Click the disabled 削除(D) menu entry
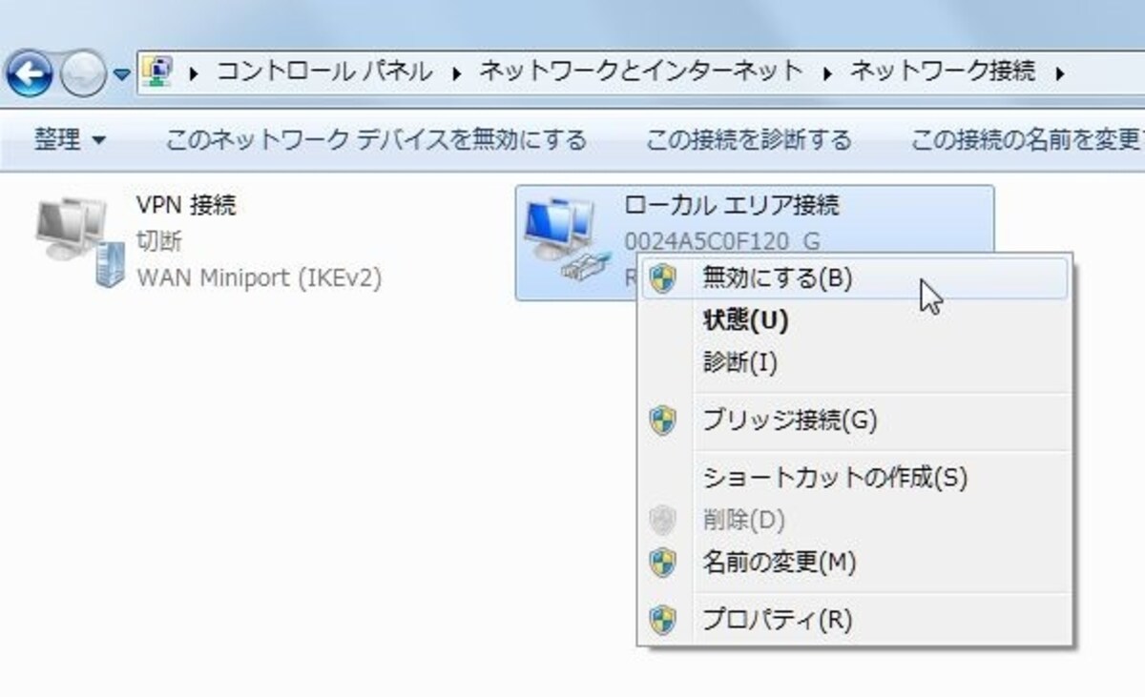Screen dimensions: 1145x697 [x=855, y=520]
